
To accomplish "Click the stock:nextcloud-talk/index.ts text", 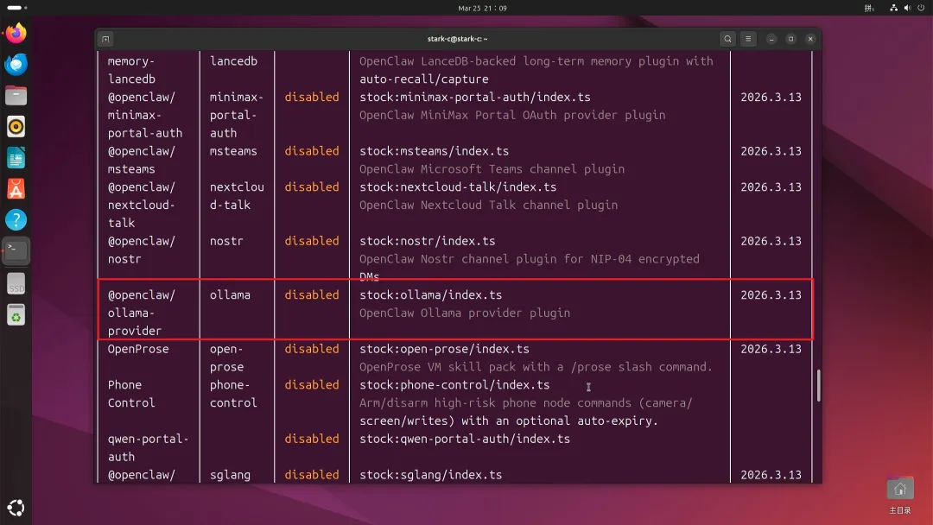I will (458, 187).
